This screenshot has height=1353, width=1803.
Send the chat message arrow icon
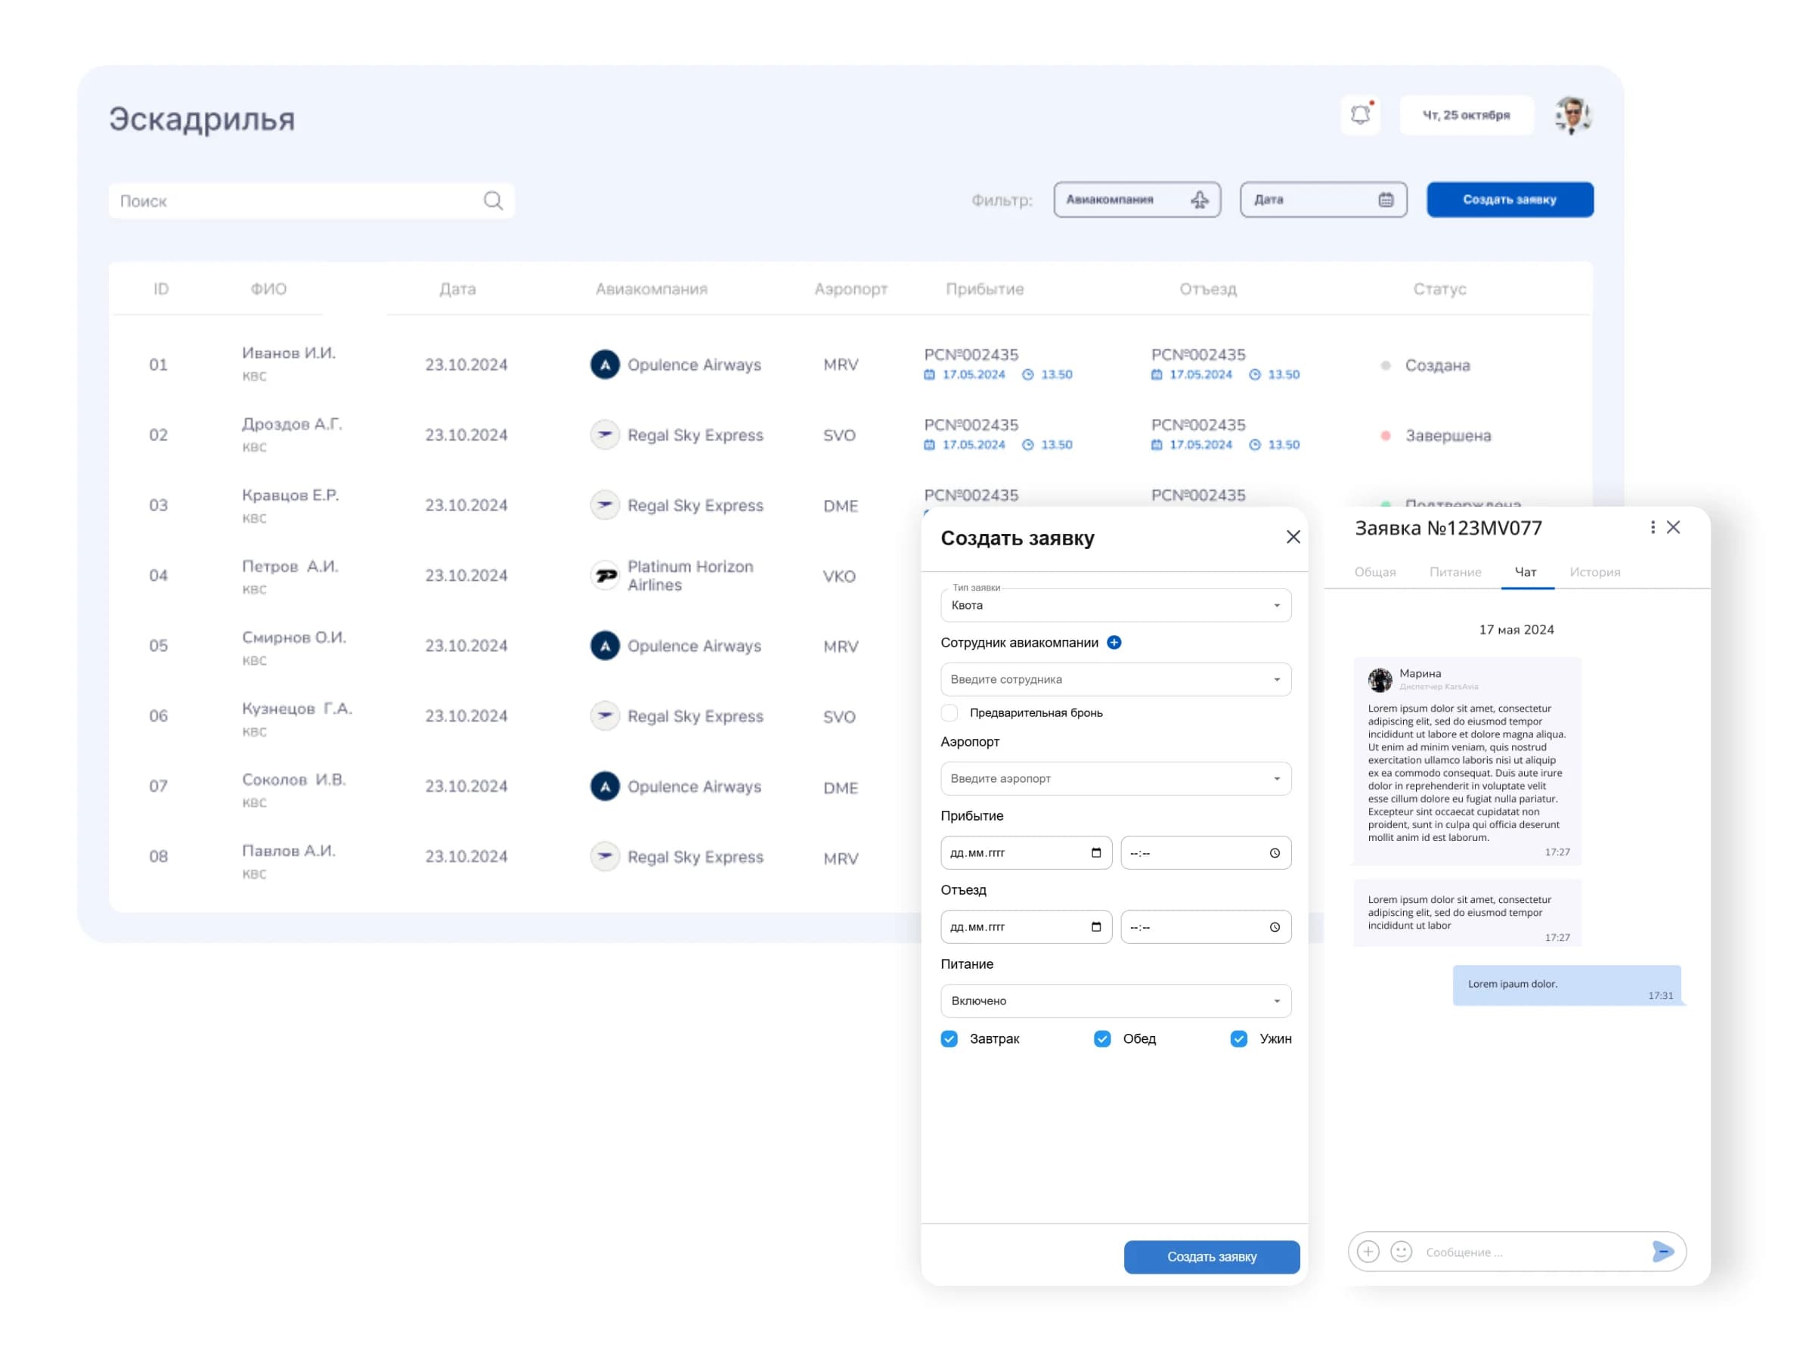pos(1663,1251)
